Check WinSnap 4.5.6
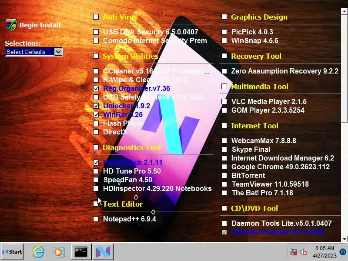This screenshot has width=348, height=261. point(224,40)
